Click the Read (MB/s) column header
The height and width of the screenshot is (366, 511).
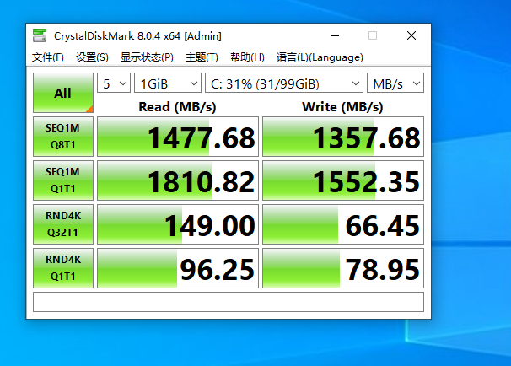click(177, 107)
